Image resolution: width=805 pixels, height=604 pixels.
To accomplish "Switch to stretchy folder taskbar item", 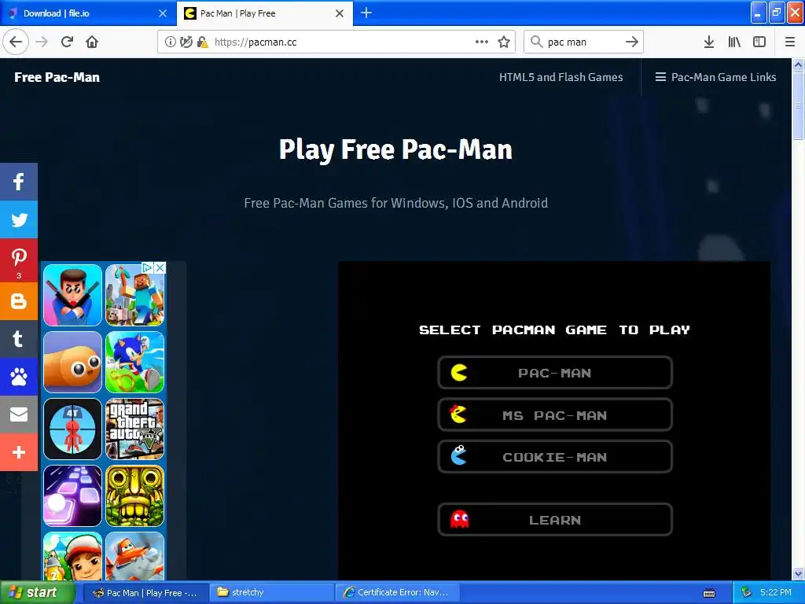I will 272,593.
